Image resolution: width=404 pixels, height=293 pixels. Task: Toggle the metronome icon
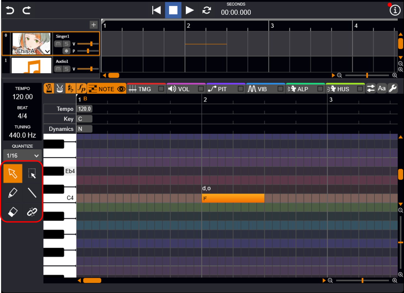49,89
